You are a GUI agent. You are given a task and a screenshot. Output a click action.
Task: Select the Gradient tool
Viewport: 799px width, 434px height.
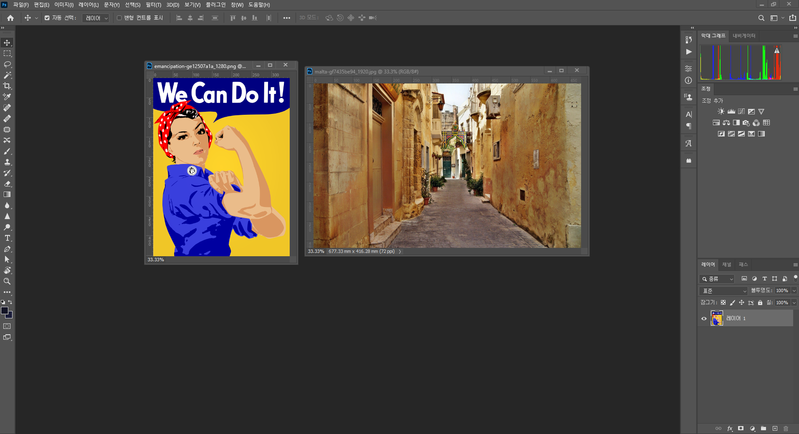point(7,194)
